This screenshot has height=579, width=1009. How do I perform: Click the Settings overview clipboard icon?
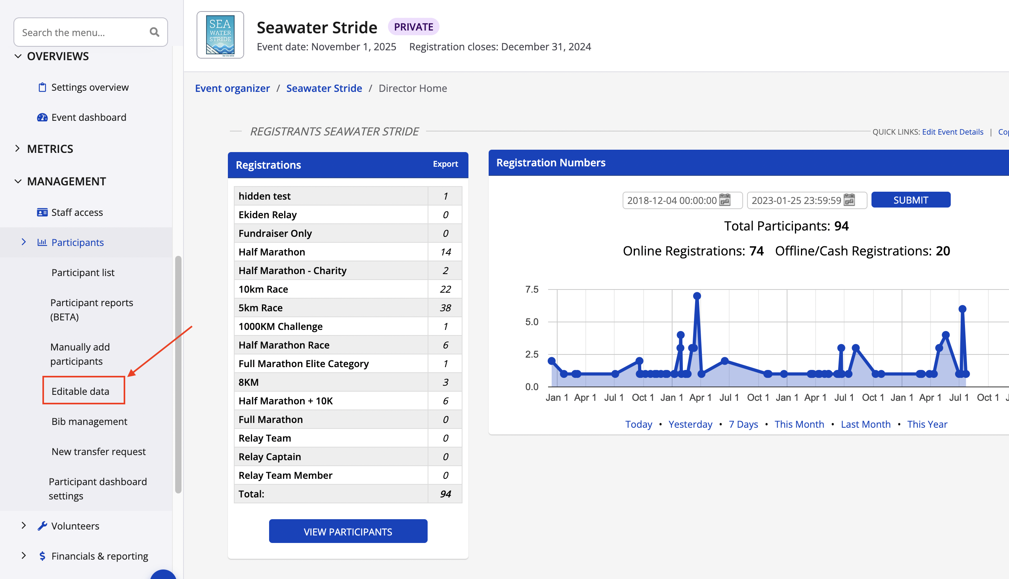point(42,87)
